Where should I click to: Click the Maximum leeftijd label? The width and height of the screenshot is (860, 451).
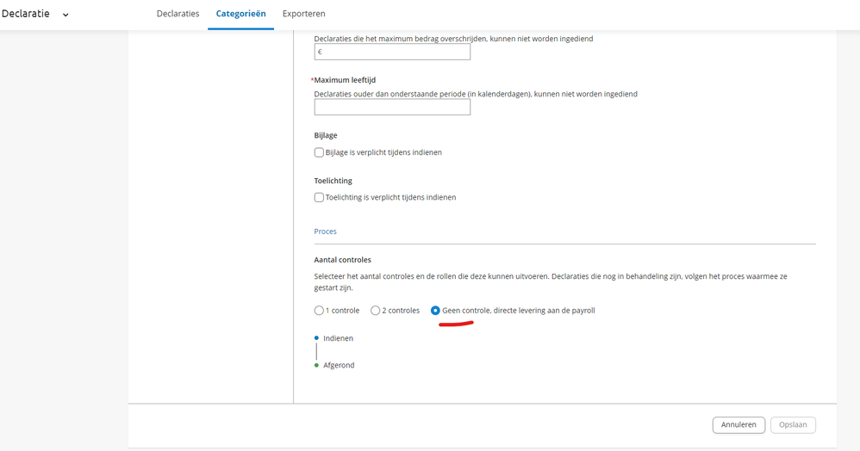pyautogui.click(x=345, y=80)
